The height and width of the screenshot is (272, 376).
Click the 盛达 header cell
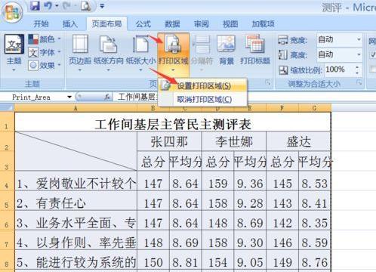point(298,142)
